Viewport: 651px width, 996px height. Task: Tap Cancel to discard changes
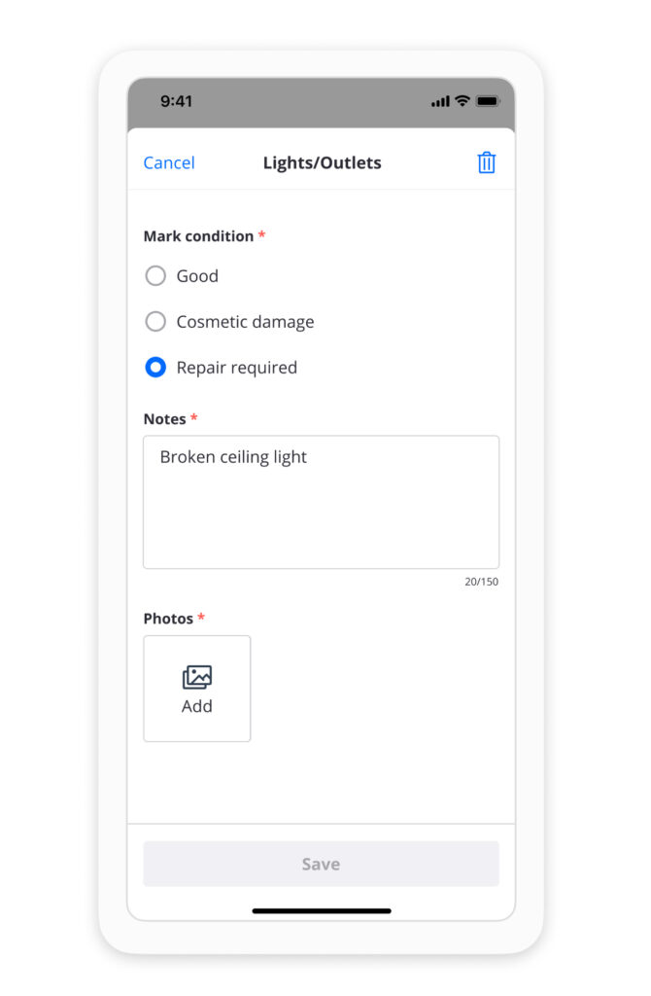tap(169, 162)
